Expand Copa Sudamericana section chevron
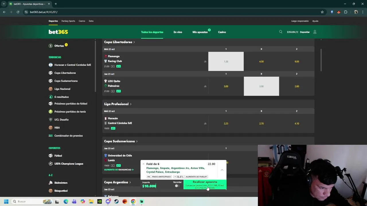Image resolution: width=367 pixels, height=206 pixels. click(137, 141)
